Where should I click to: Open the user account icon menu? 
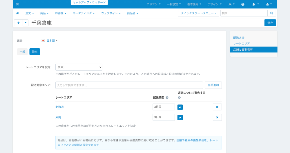click(269, 4)
